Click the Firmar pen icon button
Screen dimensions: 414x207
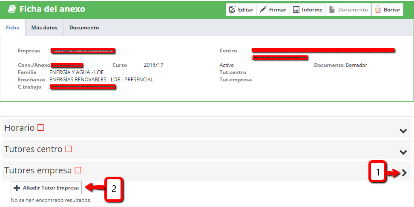click(273, 10)
